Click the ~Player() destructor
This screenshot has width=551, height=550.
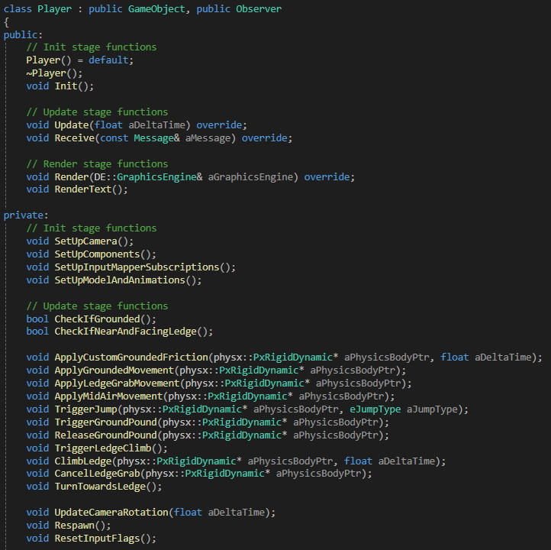(x=54, y=73)
